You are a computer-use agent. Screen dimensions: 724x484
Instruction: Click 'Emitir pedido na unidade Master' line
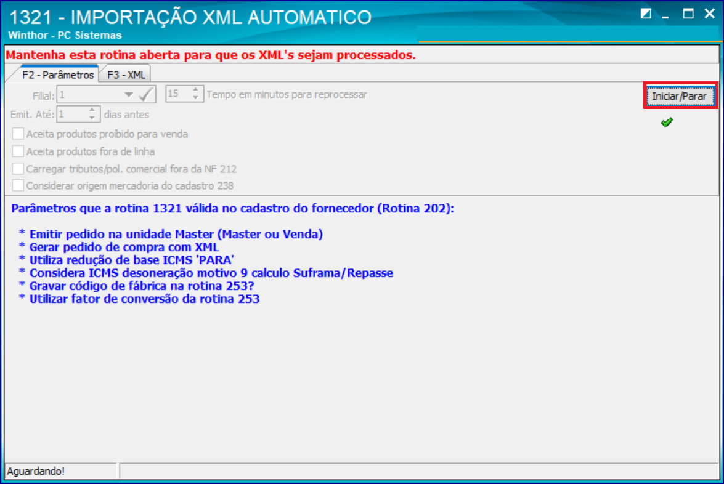pyautogui.click(x=176, y=235)
